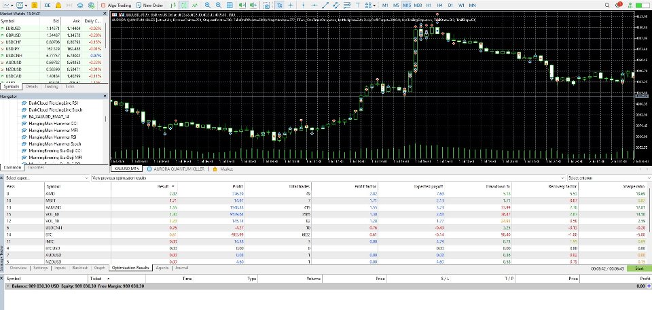Select the equidistant channel tool
This screenshot has width=652, height=310.
pos(336,5)
